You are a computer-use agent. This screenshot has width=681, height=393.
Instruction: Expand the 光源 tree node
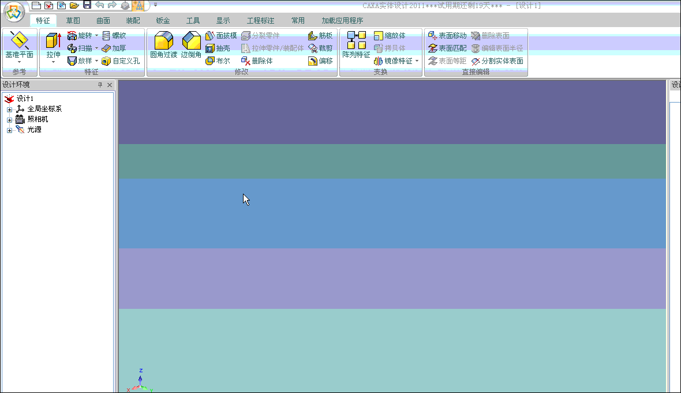tap(9, 129)
